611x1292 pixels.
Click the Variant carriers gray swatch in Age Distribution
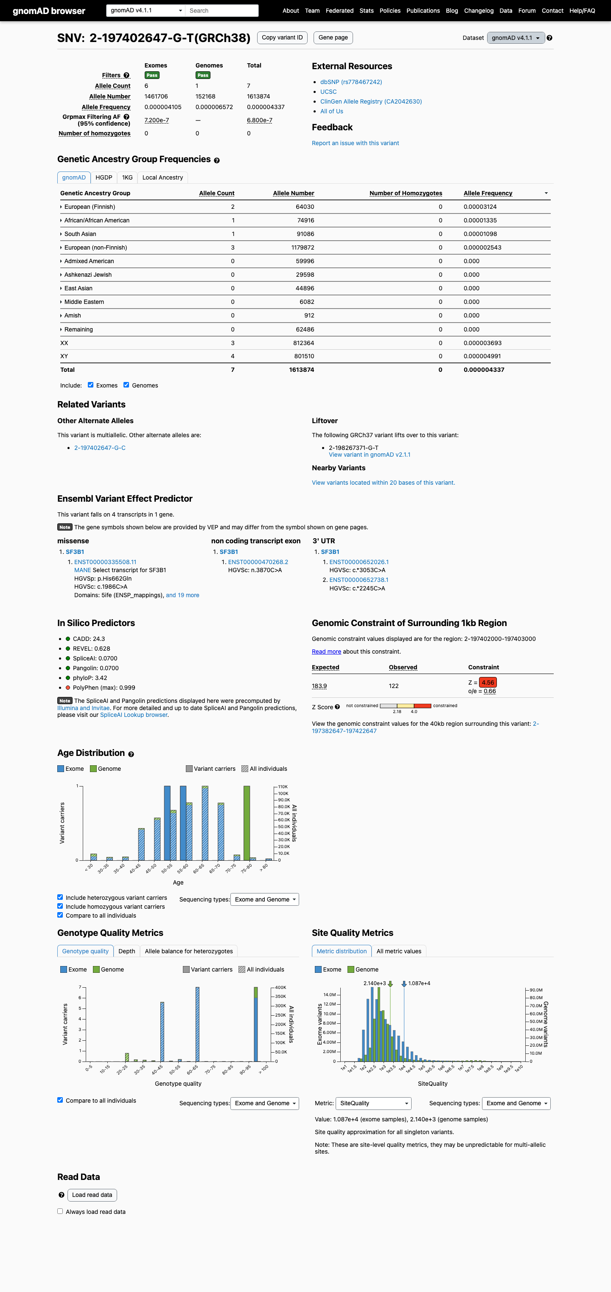tap(189, 769)
